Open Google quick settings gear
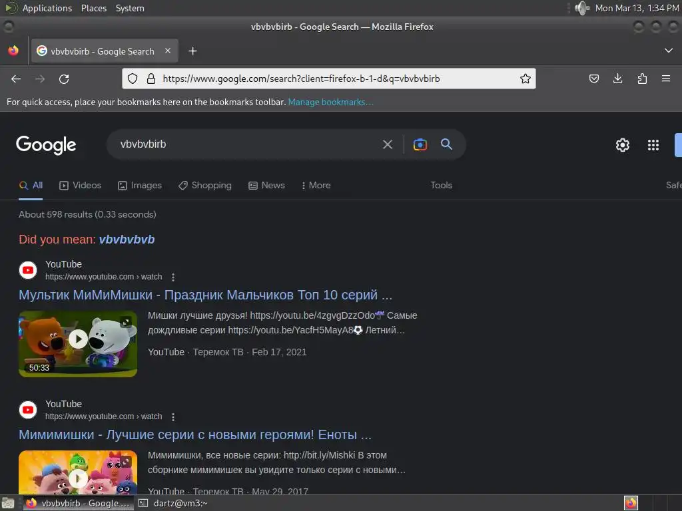The image size is (682, 511). click(623, 145)
